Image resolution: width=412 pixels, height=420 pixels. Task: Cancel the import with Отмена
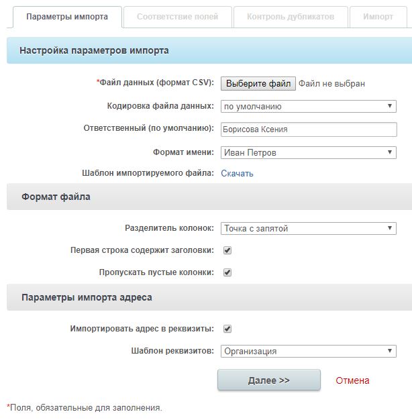pos(352,380)
